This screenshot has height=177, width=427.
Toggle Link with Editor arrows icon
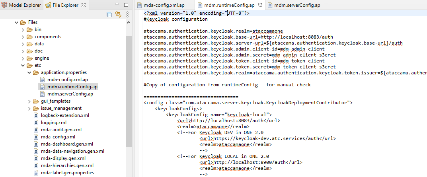pyautogui.click(x=118, y=14)
